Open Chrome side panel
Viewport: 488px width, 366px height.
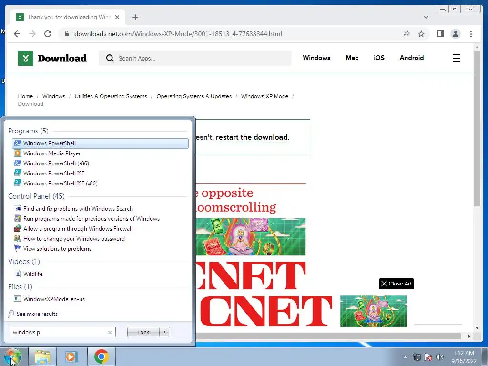[440, 34]
